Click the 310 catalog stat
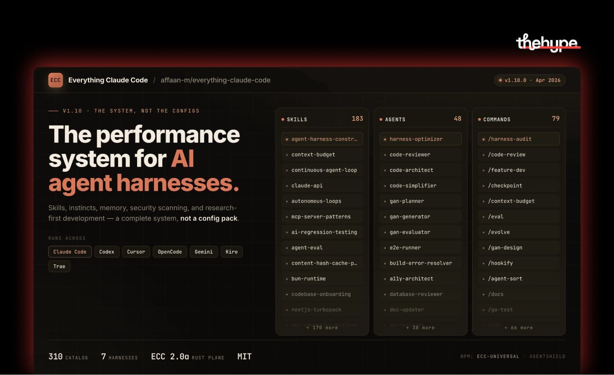614x375 pixels. point(68,356)
